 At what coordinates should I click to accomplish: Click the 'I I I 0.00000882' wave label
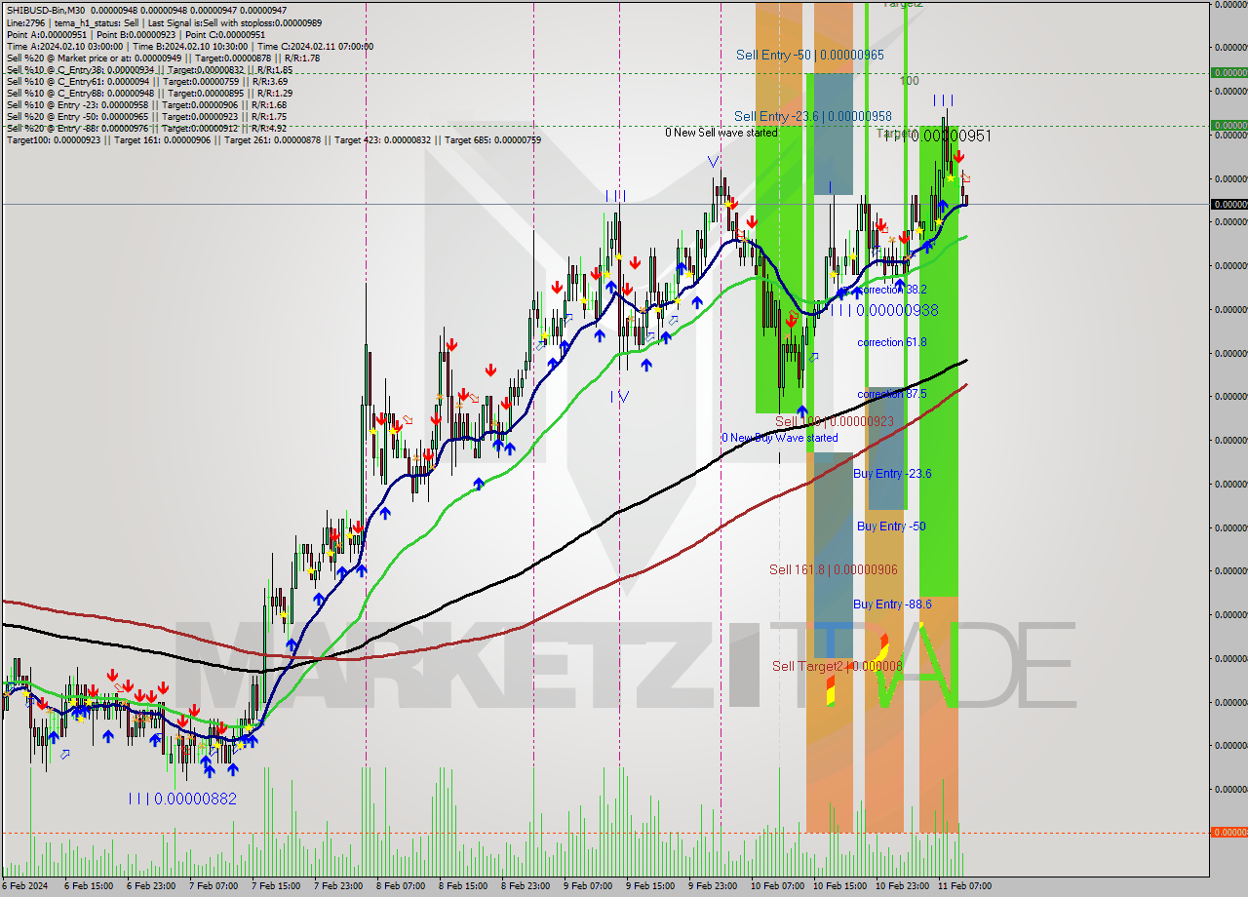182,799
